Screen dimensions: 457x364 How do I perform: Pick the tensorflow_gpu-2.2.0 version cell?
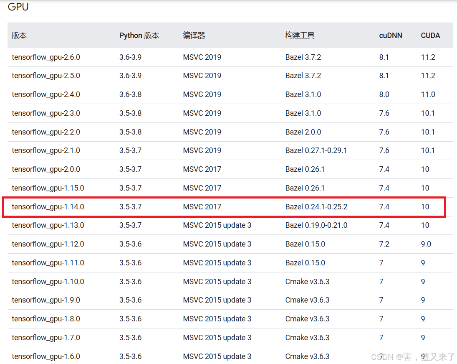click(x=46, y=132)
